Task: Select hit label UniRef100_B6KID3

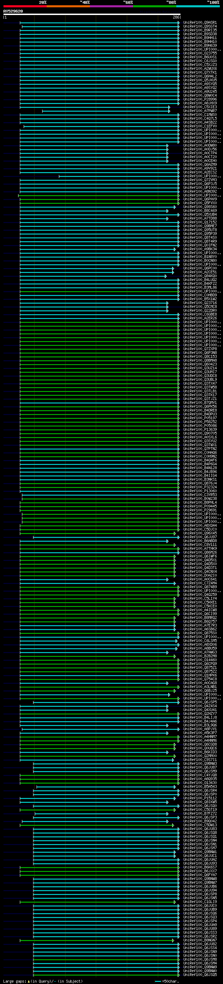Action: pos(200,752)
